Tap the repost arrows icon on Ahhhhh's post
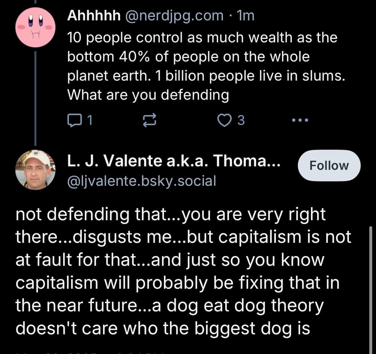Image resolution: width=376 pixels, height=354 pixels. (150, 120)
